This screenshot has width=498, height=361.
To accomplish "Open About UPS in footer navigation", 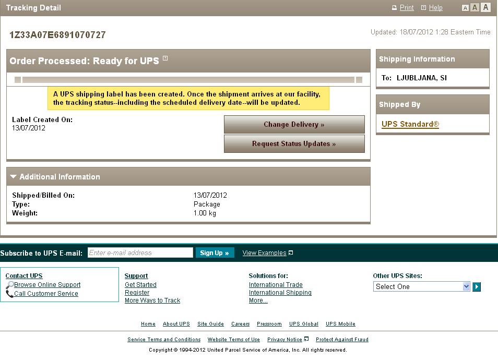I will pyautogui.click(x=176, y=323).
